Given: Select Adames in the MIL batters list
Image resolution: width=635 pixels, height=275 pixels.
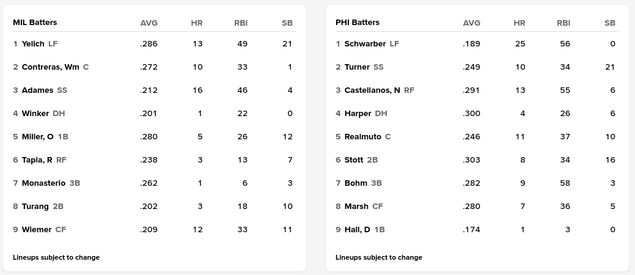Looking at the screenshot, I should (37, 90).
